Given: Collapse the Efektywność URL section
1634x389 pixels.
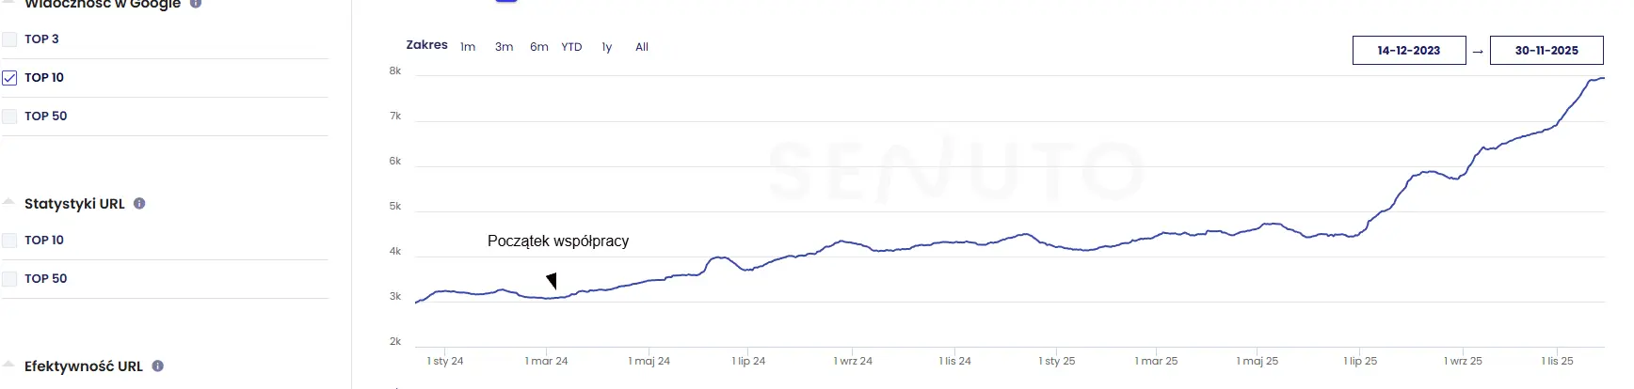Looking at the screenshot, I should (8, 365).
